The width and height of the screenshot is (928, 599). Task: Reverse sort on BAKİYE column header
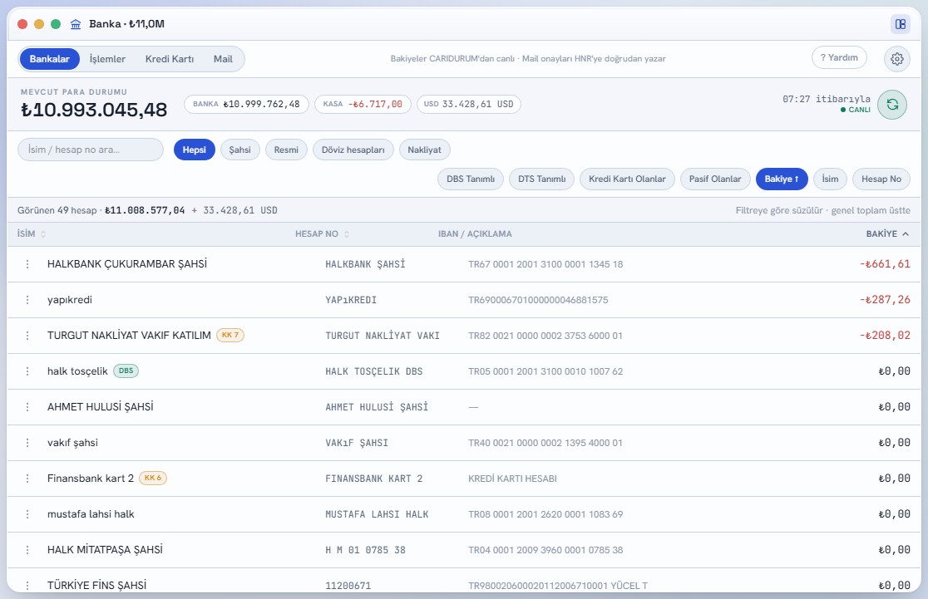(887, 234)
